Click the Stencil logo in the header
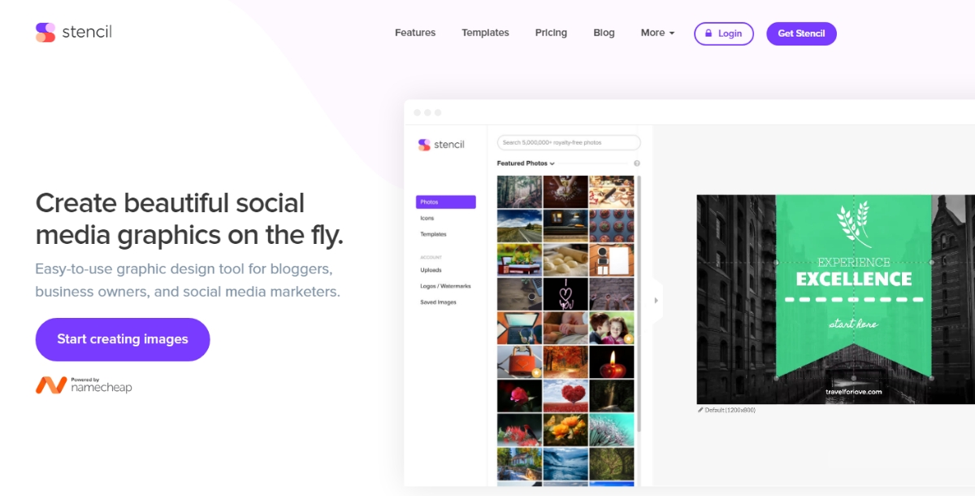This screenshot has height=496, width=975. (74, 33)
